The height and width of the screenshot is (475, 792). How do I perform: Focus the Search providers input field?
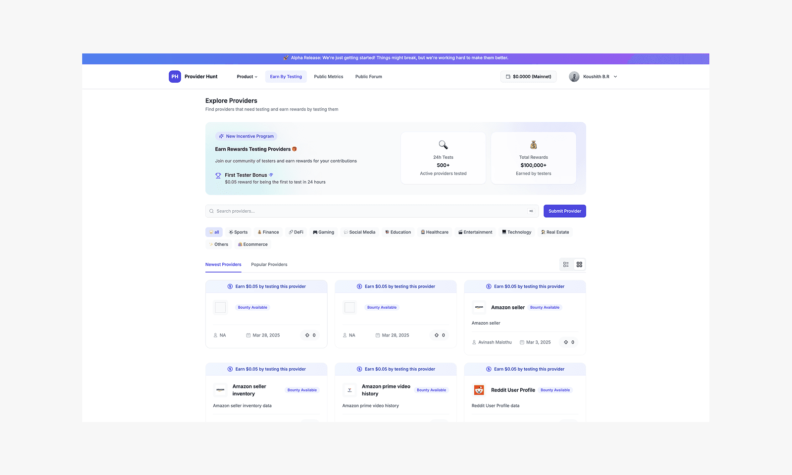[x=366, y=211]
